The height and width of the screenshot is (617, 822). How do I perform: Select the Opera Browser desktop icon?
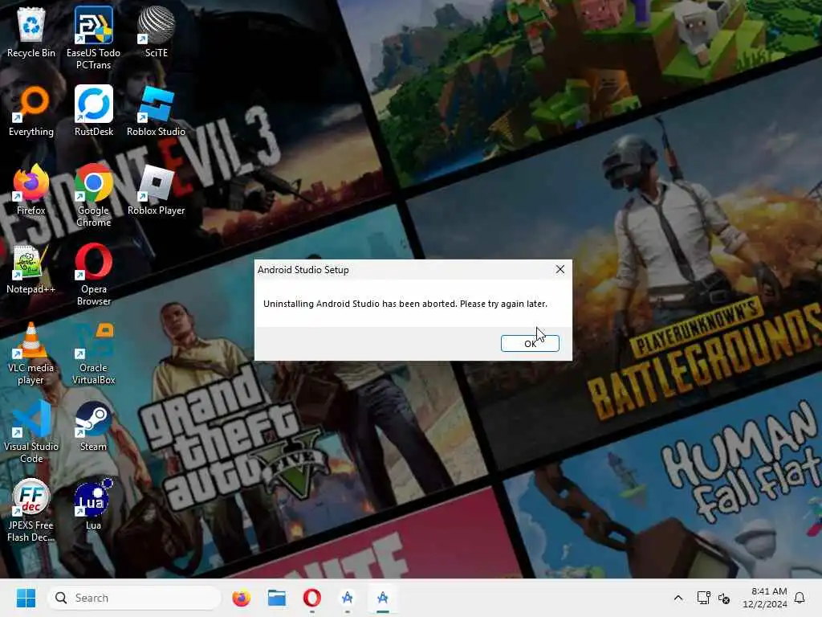(x=93, y=274)
